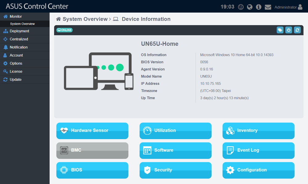The image size is (308, 184).
Task: Click the home icon in the breadcrumb
Action: click(58, 19)
